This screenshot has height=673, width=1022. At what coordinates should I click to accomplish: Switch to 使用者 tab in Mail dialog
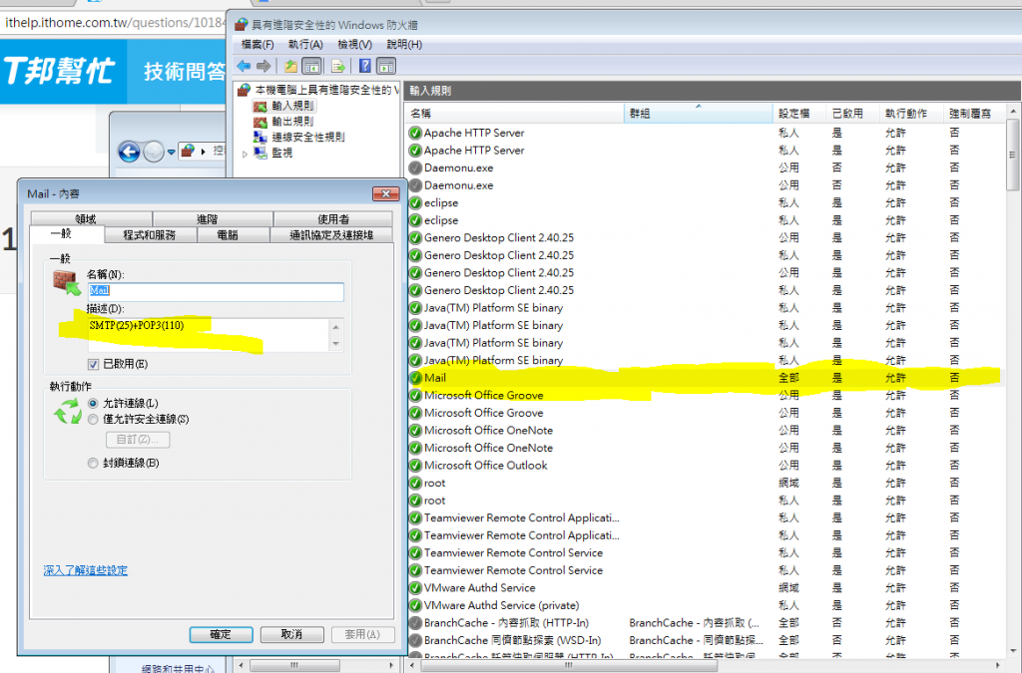[x=333, y=218]
